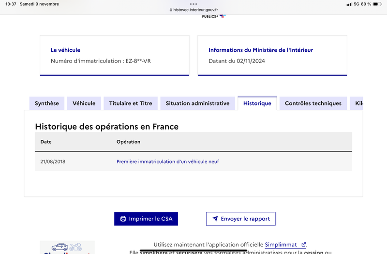Tap the cellular signal bars icon

[x=349, y=4]
